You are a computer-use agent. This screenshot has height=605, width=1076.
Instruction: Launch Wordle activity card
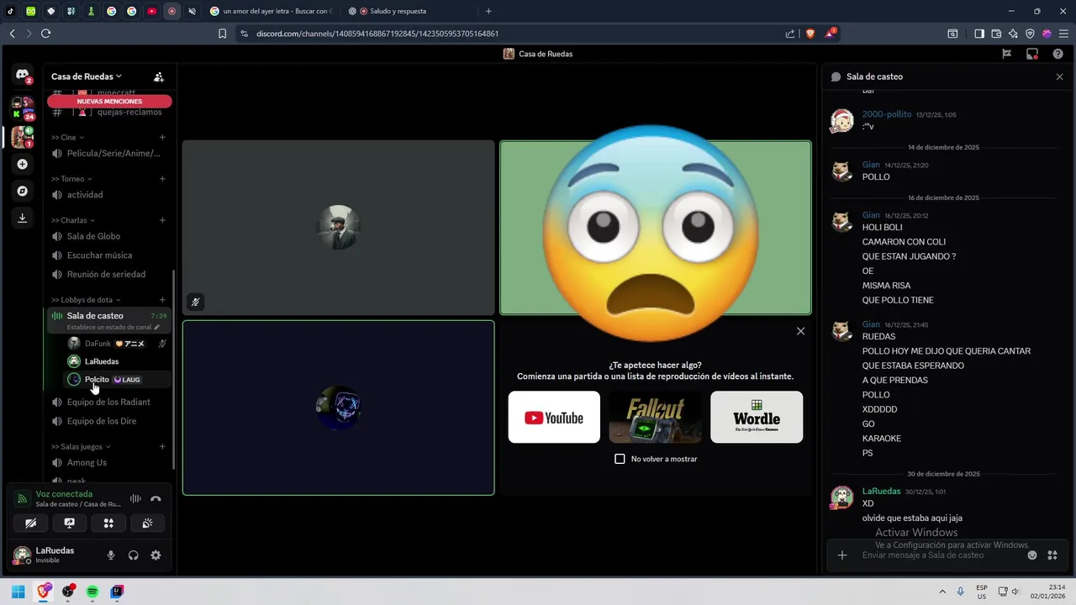tap(757, 417)
